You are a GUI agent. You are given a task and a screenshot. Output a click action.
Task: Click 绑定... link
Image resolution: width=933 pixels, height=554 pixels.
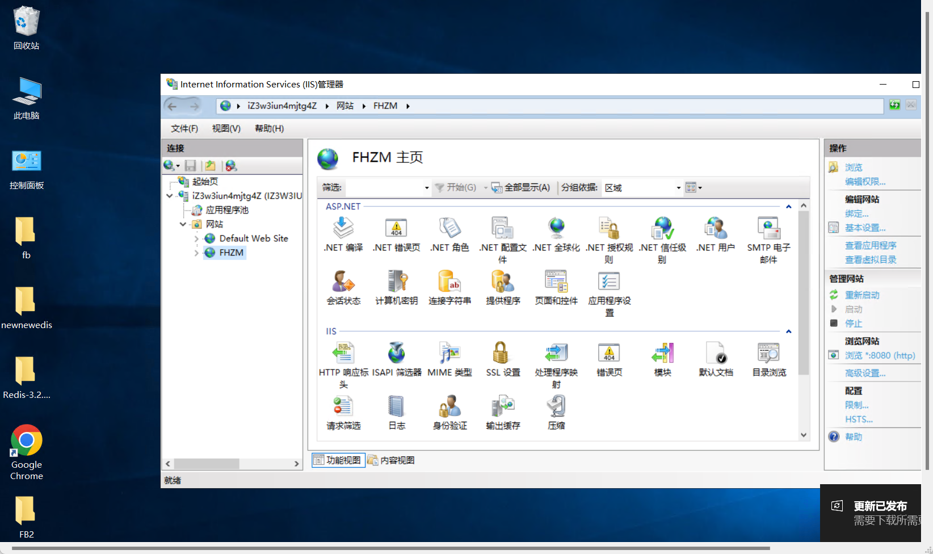(x=856, y=214)
